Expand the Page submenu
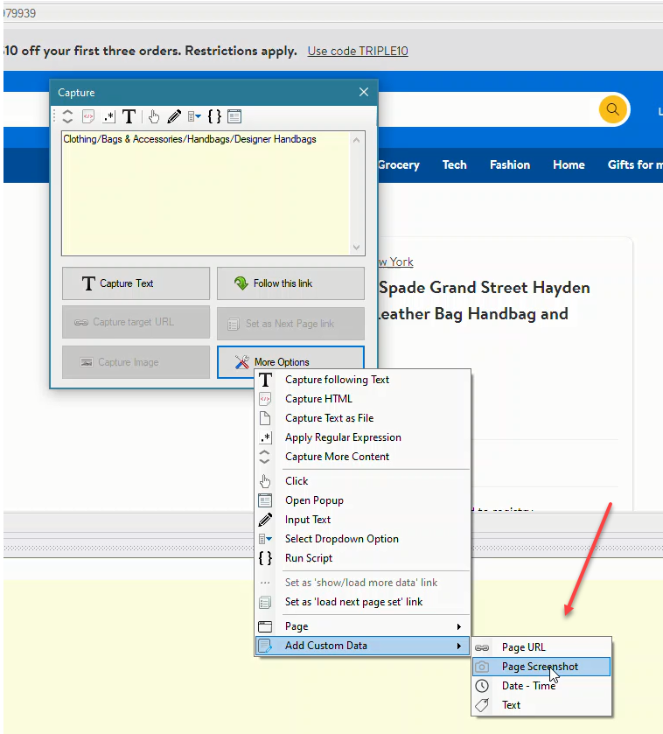This screenshot has height=734, width=663. (x=362, y=626)
